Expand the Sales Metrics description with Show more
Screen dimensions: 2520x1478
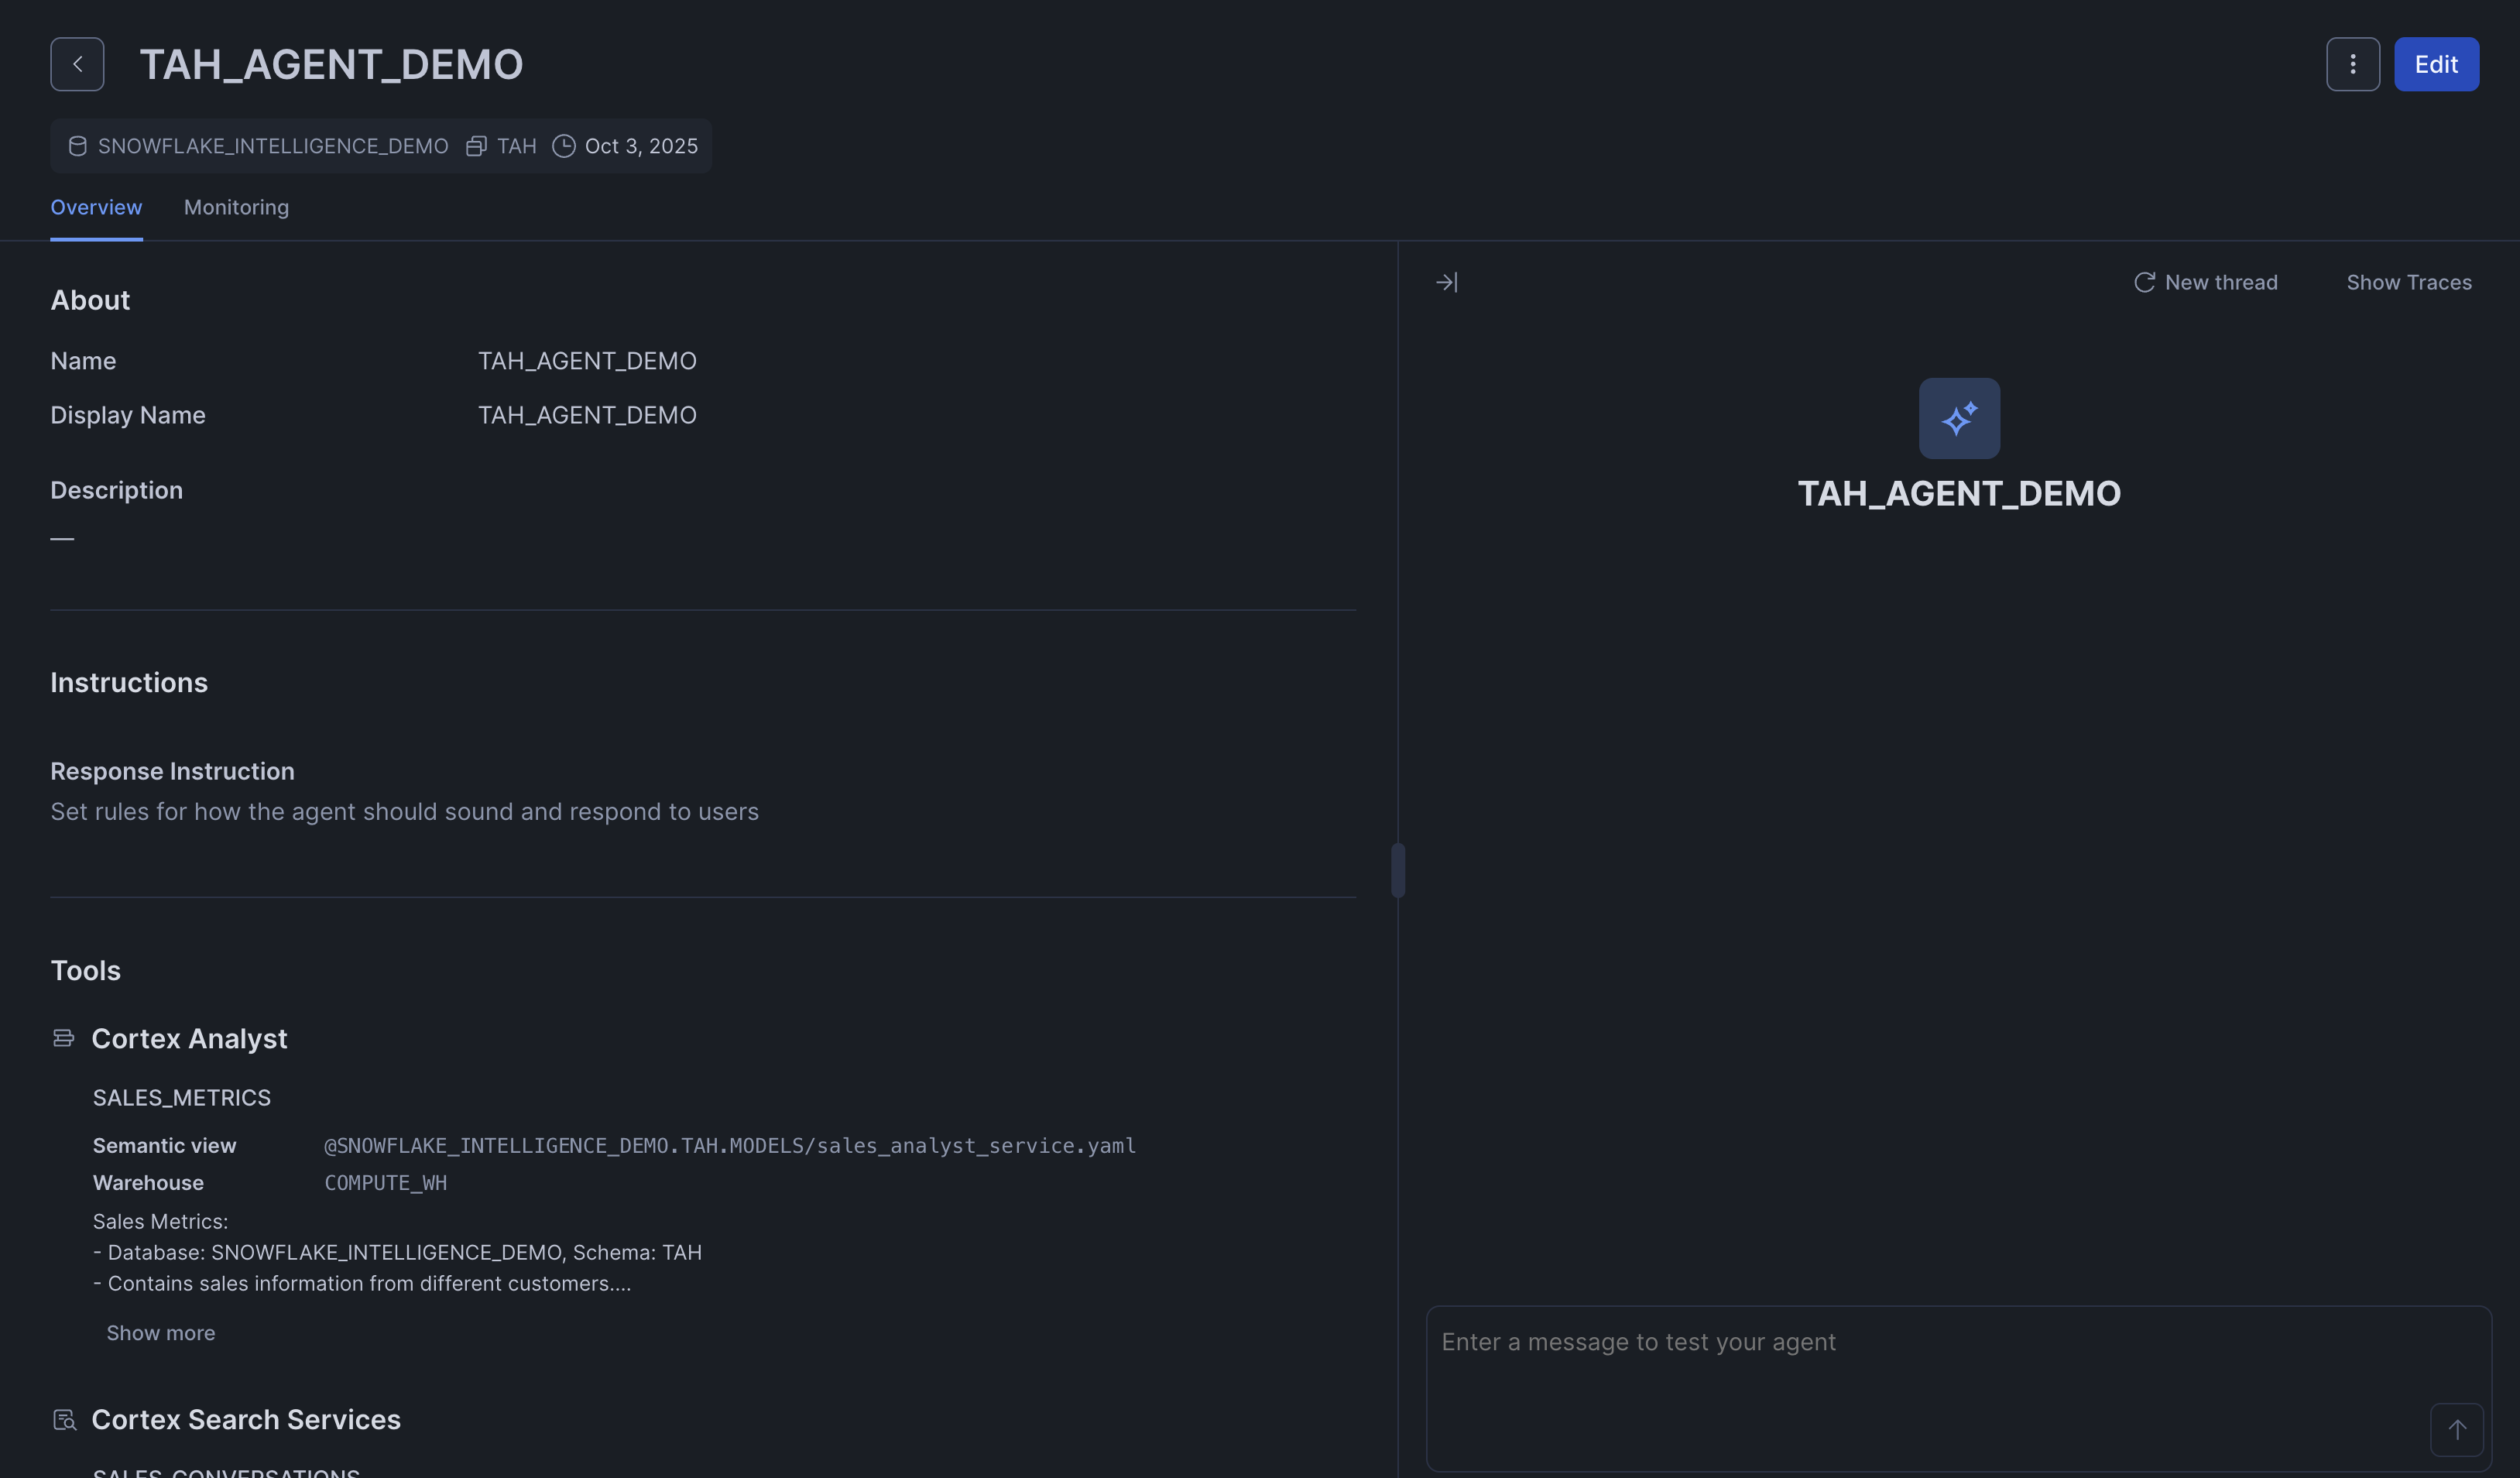(160, 1333)
